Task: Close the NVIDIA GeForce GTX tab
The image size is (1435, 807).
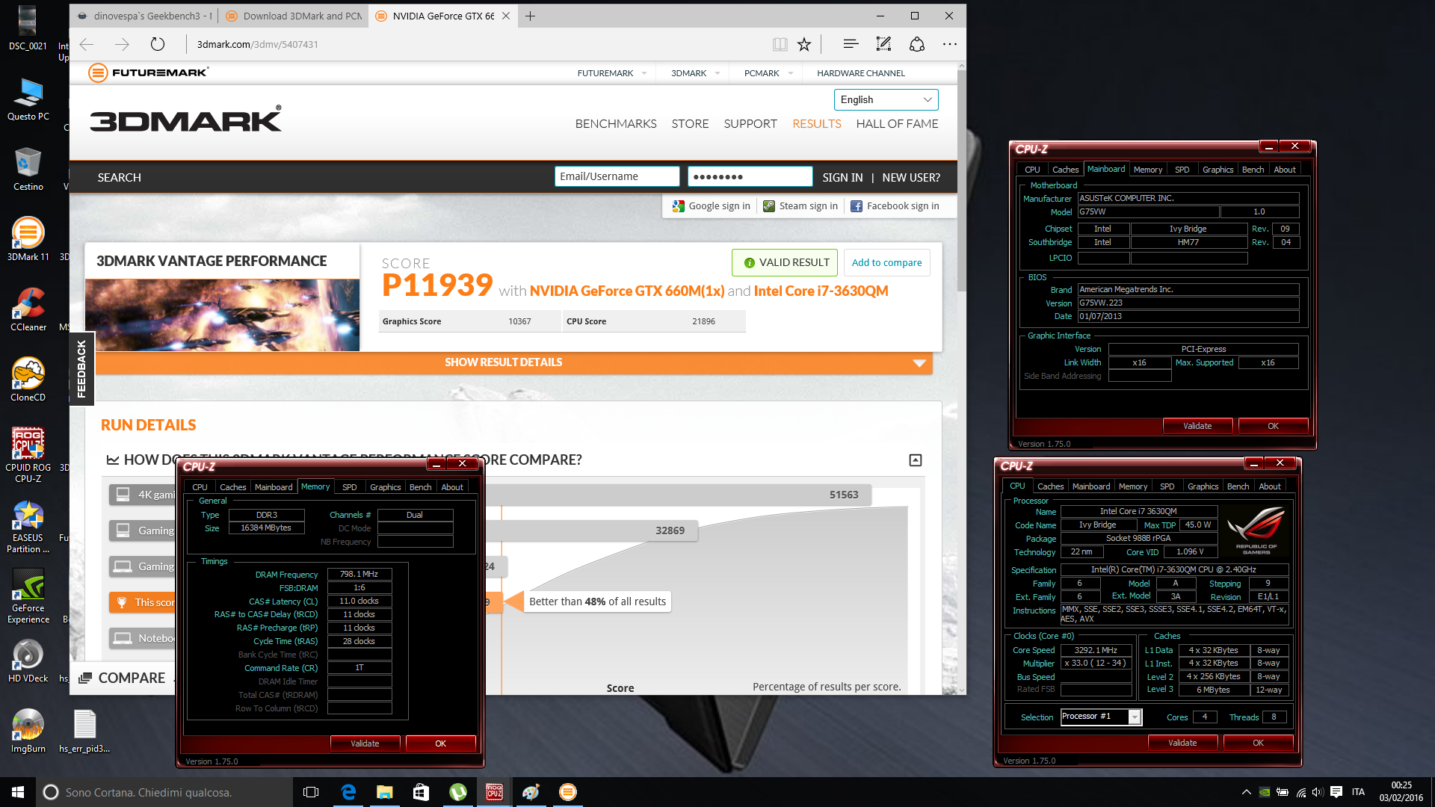Action: [x=506, y=16]
